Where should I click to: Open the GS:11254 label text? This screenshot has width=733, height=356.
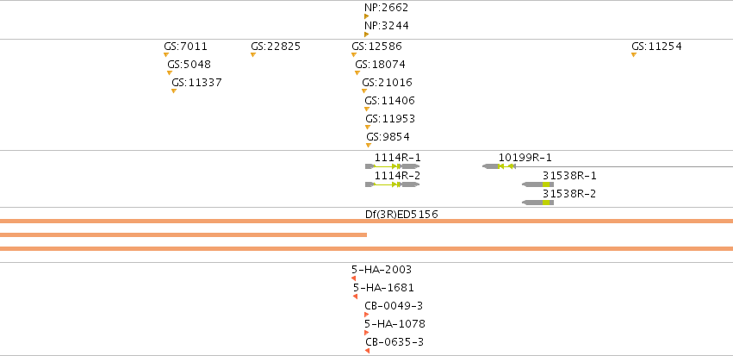(657, 47)
